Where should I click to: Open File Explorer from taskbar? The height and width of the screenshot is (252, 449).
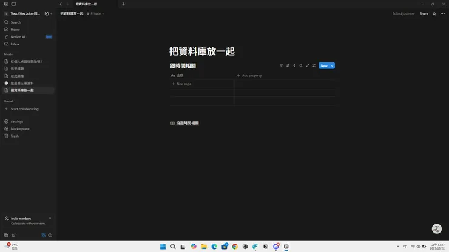[x=204, y=247]
